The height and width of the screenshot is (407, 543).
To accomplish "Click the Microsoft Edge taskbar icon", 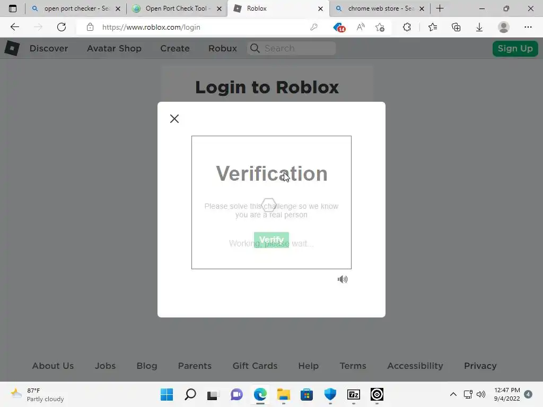I will click(x=260, y=394).
